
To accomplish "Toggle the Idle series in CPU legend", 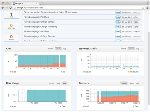I will click(63, 72).
